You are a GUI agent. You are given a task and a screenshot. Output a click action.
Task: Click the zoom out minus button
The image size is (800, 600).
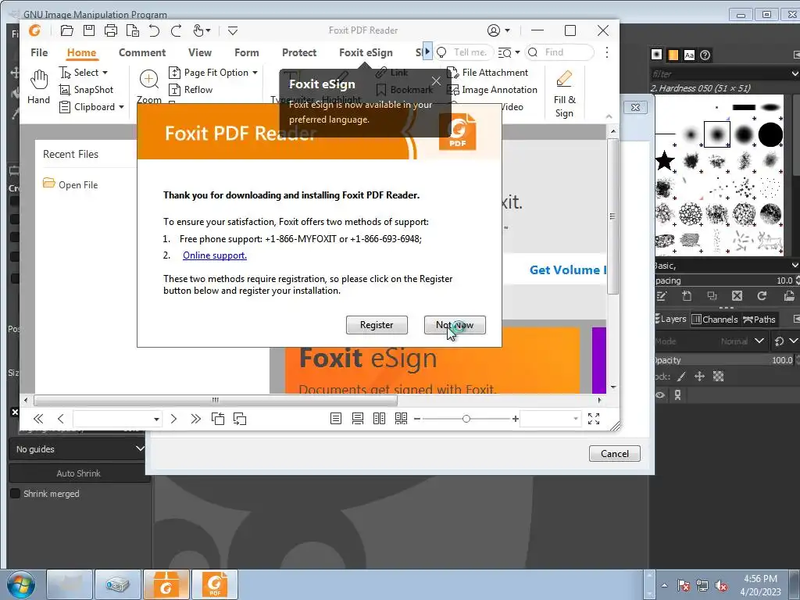coord(417,419)
